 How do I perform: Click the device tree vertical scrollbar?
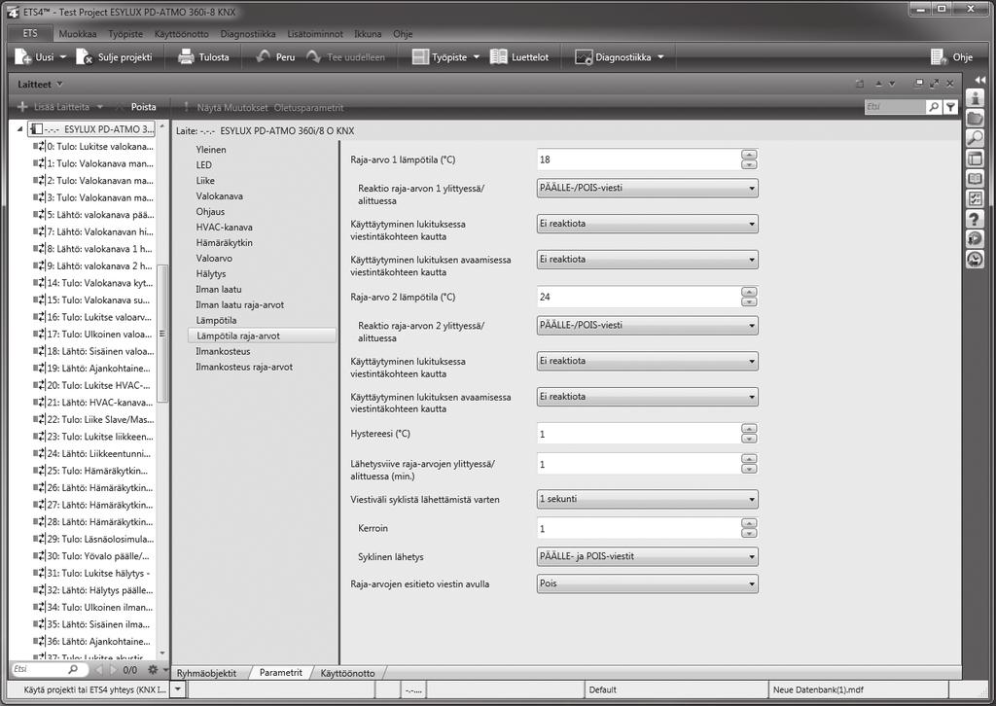click(162, 334)
